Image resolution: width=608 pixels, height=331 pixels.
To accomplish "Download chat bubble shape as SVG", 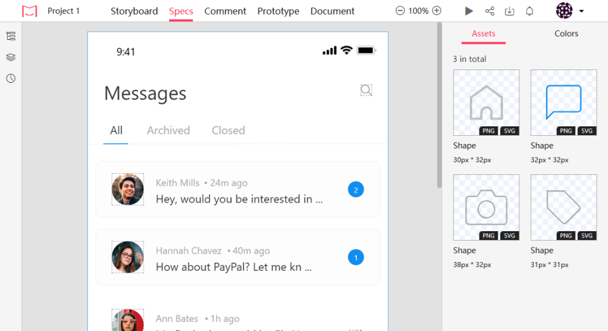I will (x=586, y=131).
